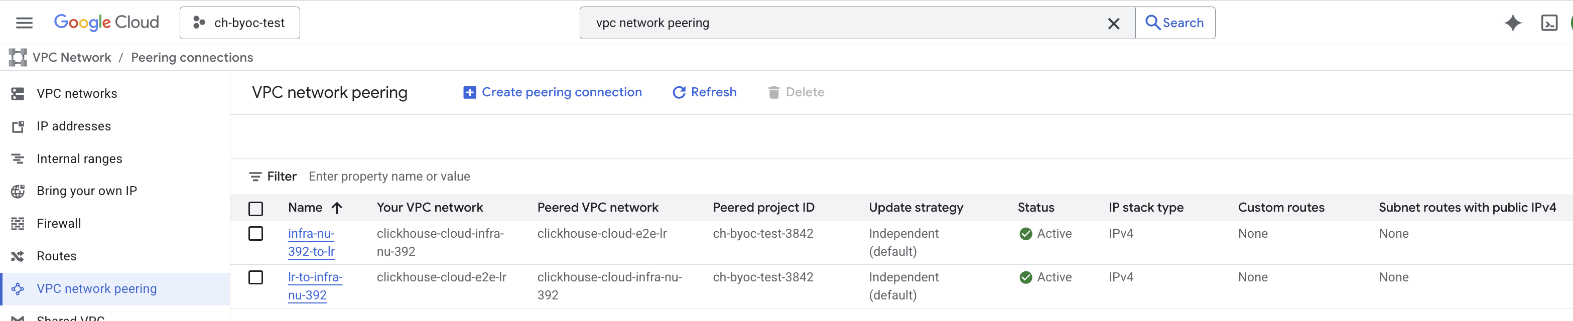Select the Firewall sidebar icon

coord(18,223)
